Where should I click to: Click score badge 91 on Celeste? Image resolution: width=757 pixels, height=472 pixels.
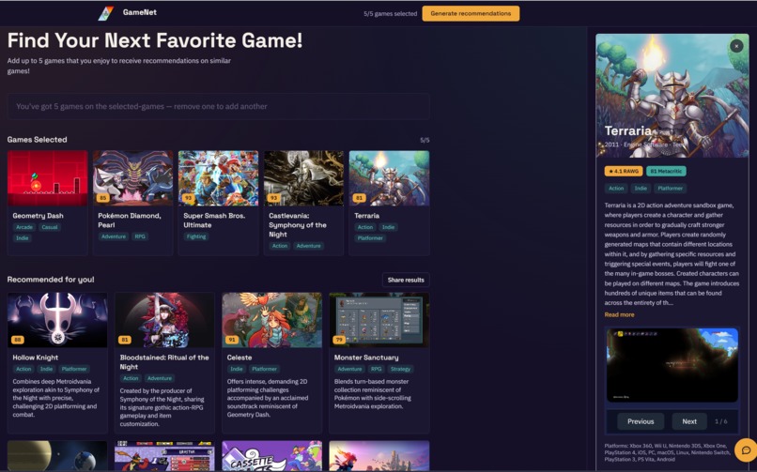[x=232, y=340]
